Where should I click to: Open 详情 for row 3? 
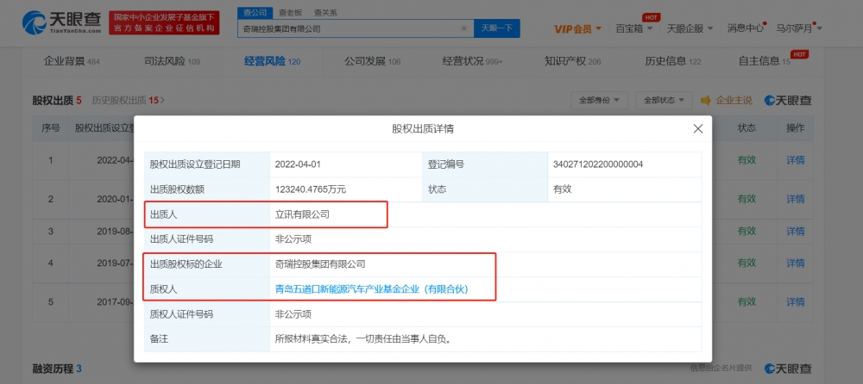(796, 232)
